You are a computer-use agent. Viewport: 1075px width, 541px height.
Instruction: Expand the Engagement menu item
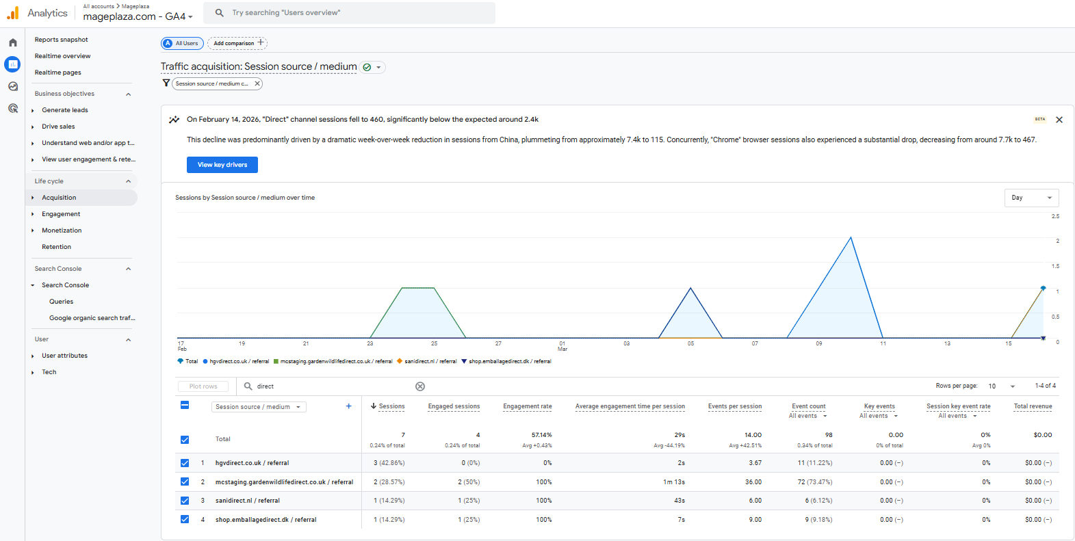point(61,214)
